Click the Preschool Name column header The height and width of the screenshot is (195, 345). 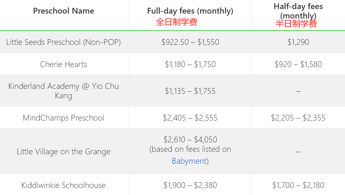(x=64, y=11)
